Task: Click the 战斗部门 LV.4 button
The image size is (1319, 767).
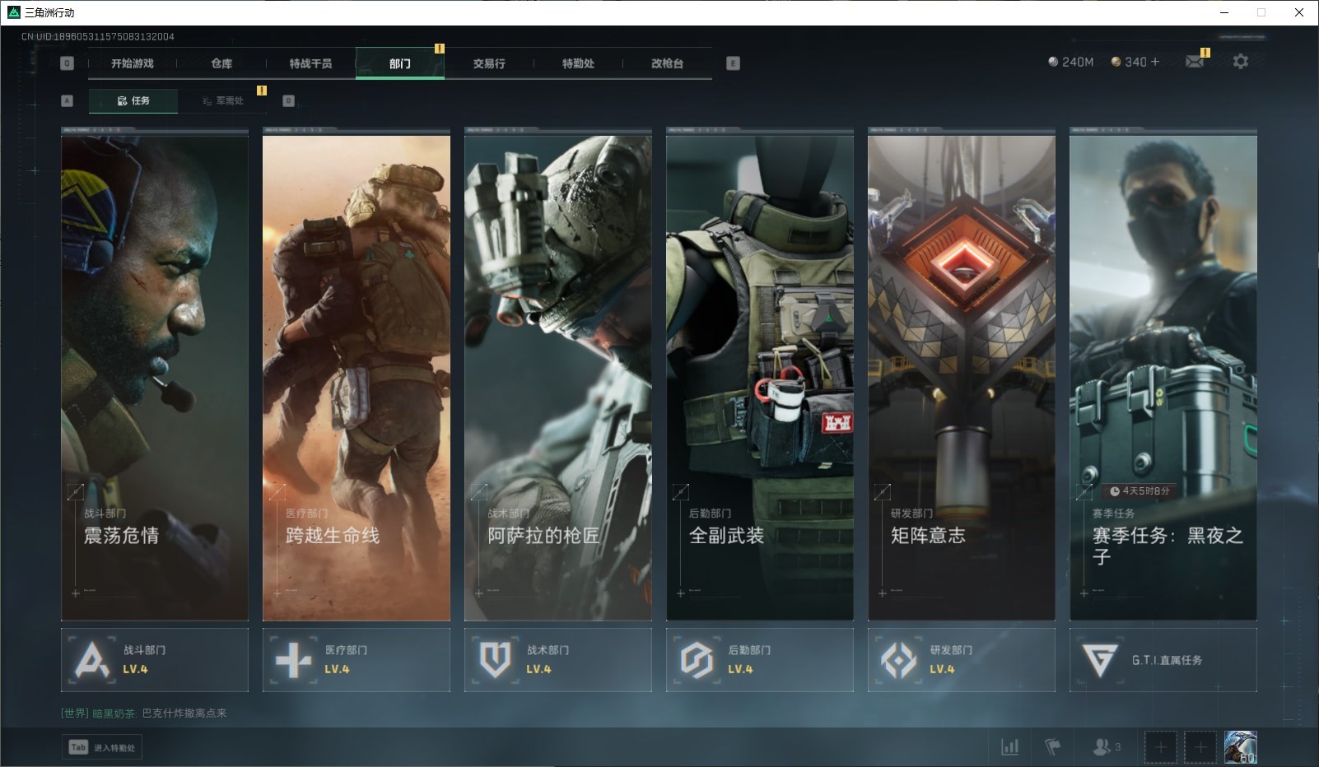Action: pyautogui.click(x=155, y=660)
